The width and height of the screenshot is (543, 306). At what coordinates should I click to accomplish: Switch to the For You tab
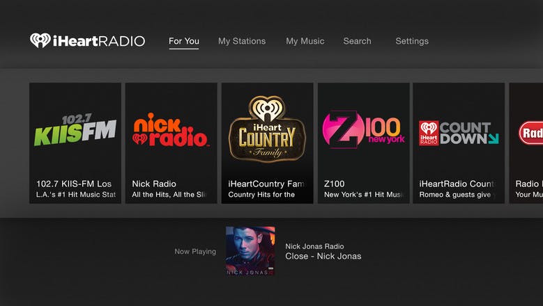[184, 41]
